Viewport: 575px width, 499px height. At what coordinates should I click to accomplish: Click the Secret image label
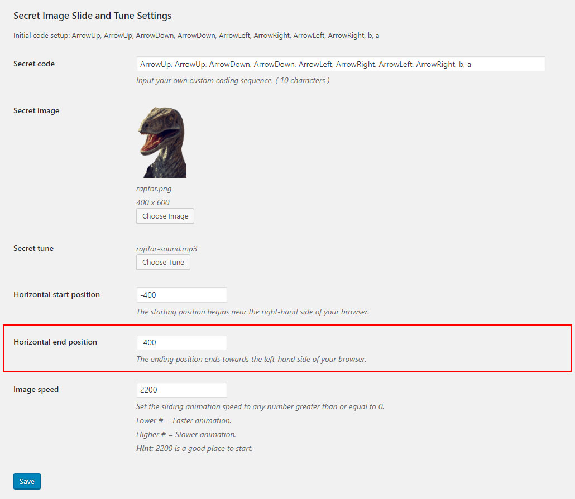click(x=36, y=110)
